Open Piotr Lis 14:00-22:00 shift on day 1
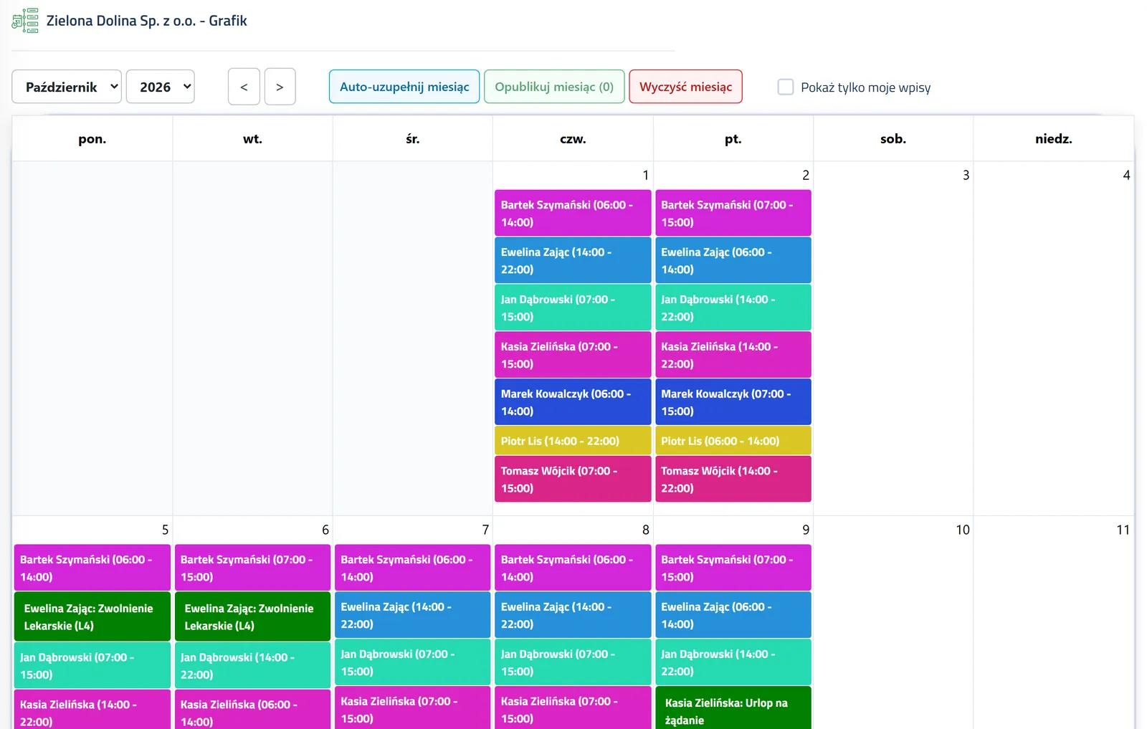1147x729 pixels. 573,441
